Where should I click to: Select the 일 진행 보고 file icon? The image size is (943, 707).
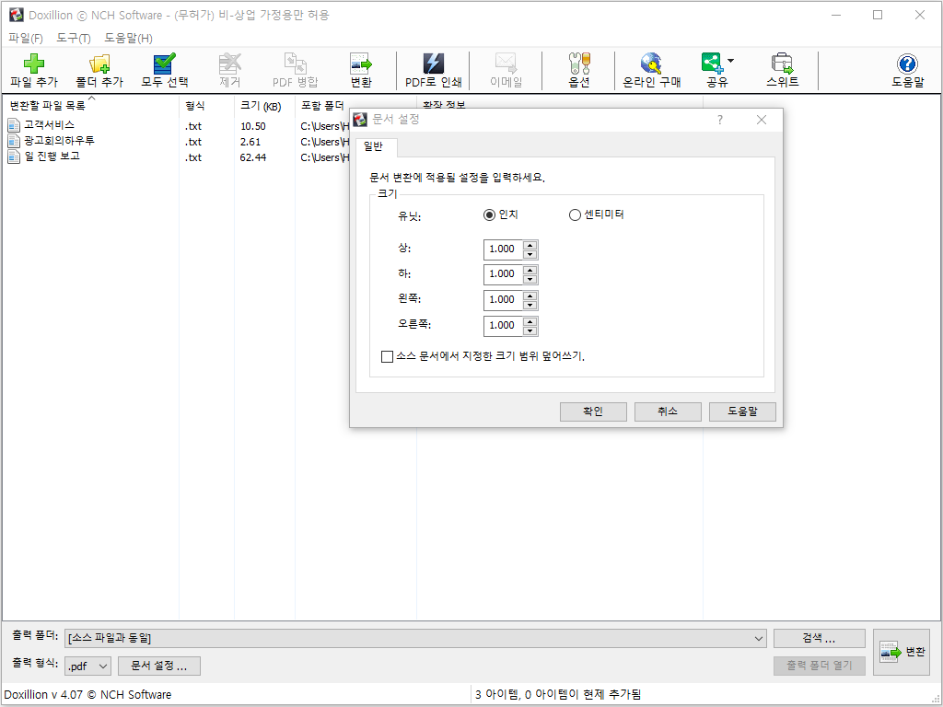[14, 156]
